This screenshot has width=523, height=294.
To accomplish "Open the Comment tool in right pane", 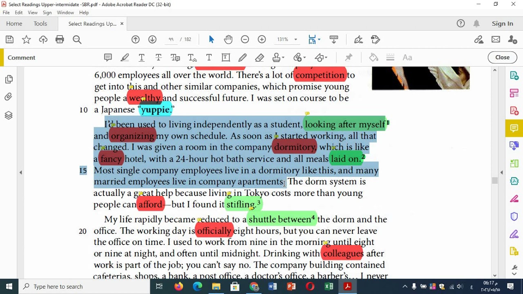I will point(514,128).
